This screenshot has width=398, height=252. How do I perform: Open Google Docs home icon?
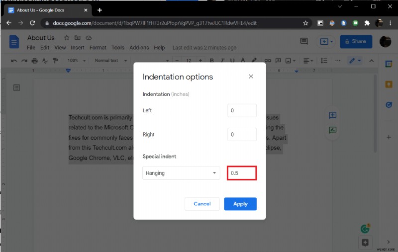(x=14, y=42)
